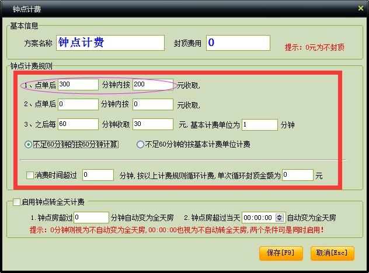Enable the 消费时间超过 checkbox
369x273 pixels.
coord(30,175)
